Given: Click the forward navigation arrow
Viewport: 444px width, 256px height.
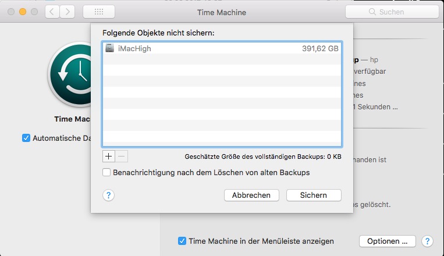Looking at the screenshot, I should pos(68,12).
